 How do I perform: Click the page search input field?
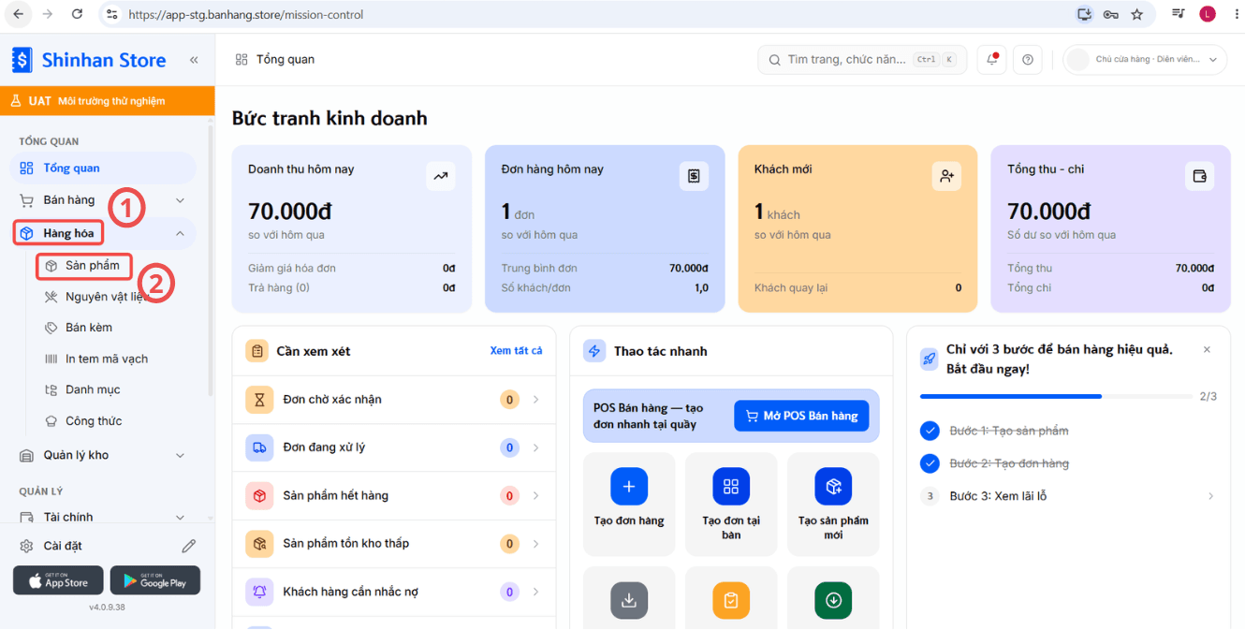coord(862,60)
